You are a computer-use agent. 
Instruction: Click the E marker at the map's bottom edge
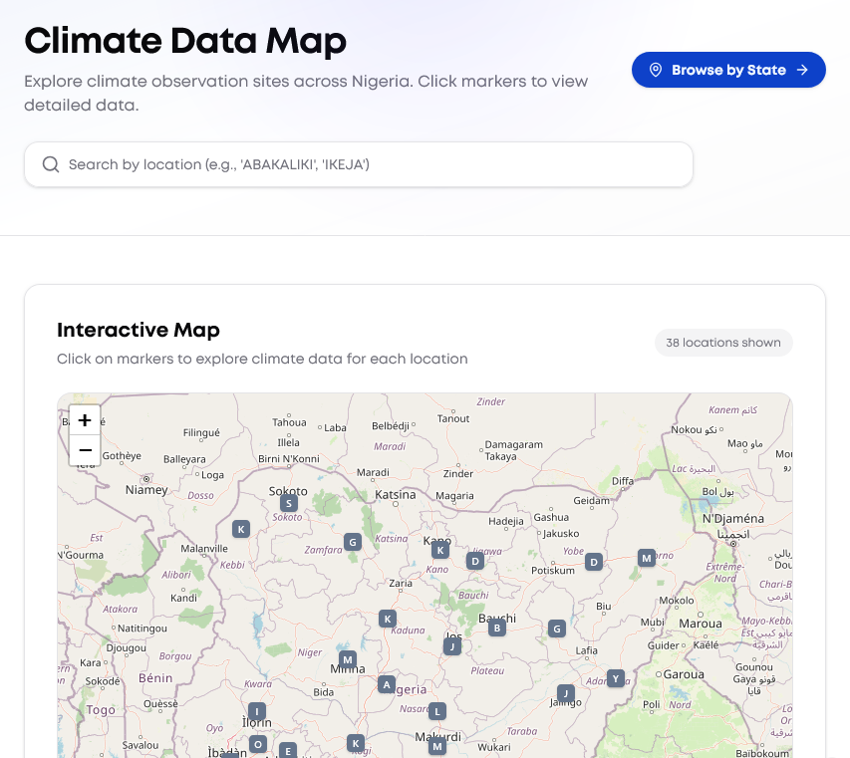pos(288,750)
